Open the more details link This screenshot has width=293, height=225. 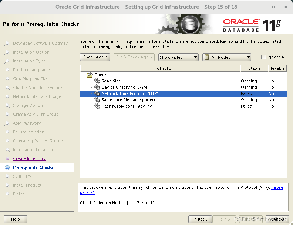277,187
